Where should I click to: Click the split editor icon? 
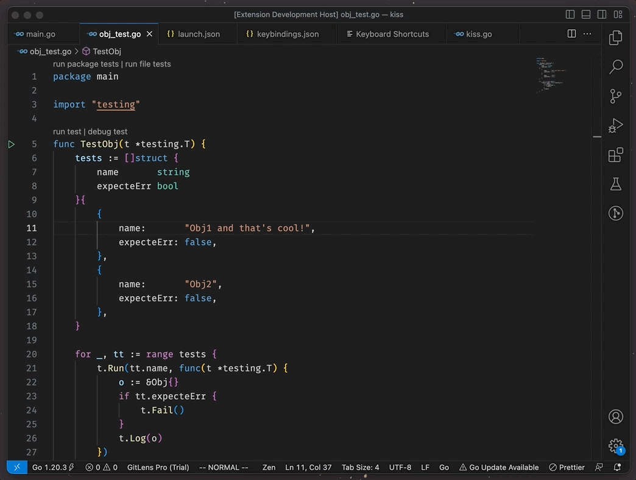point(571,34)
